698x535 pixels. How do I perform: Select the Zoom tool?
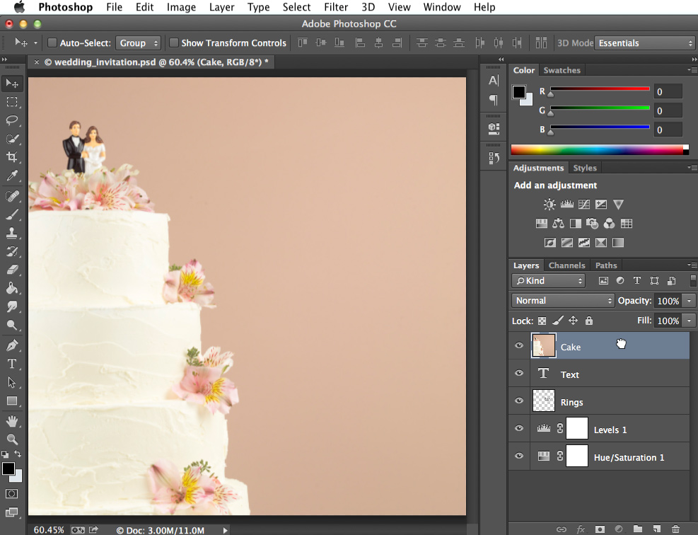(x=11, y=439)
